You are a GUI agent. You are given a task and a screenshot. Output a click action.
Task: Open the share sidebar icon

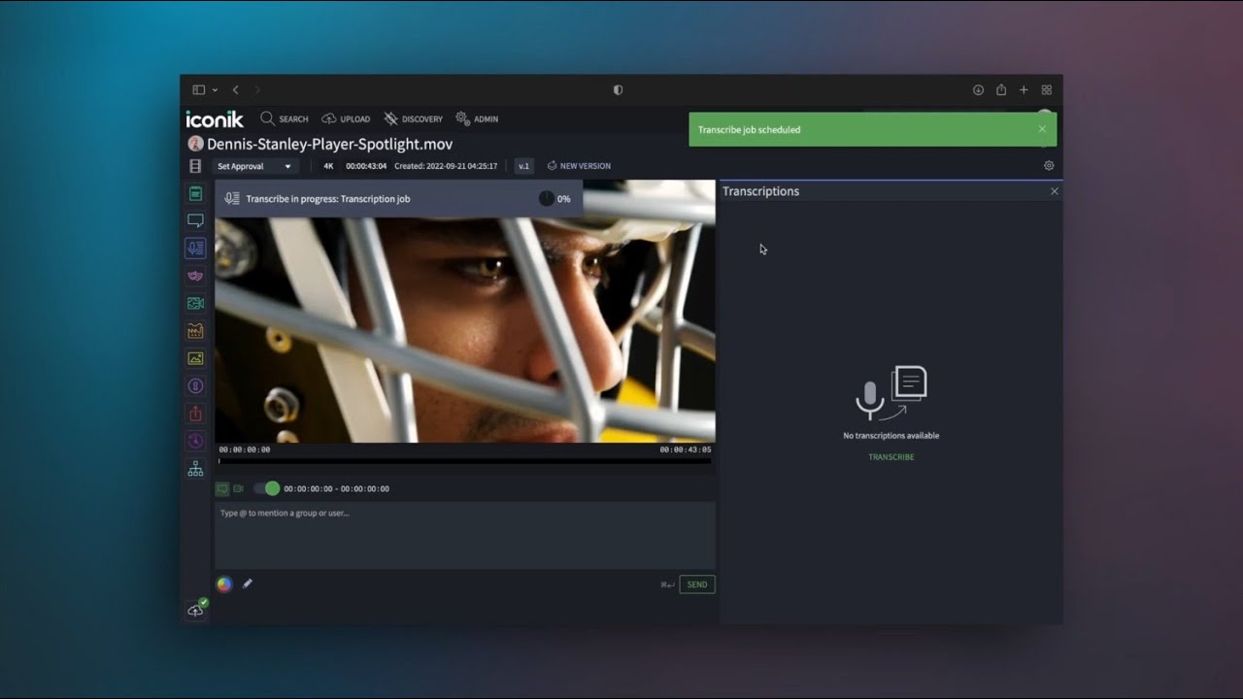pos(195,414)
